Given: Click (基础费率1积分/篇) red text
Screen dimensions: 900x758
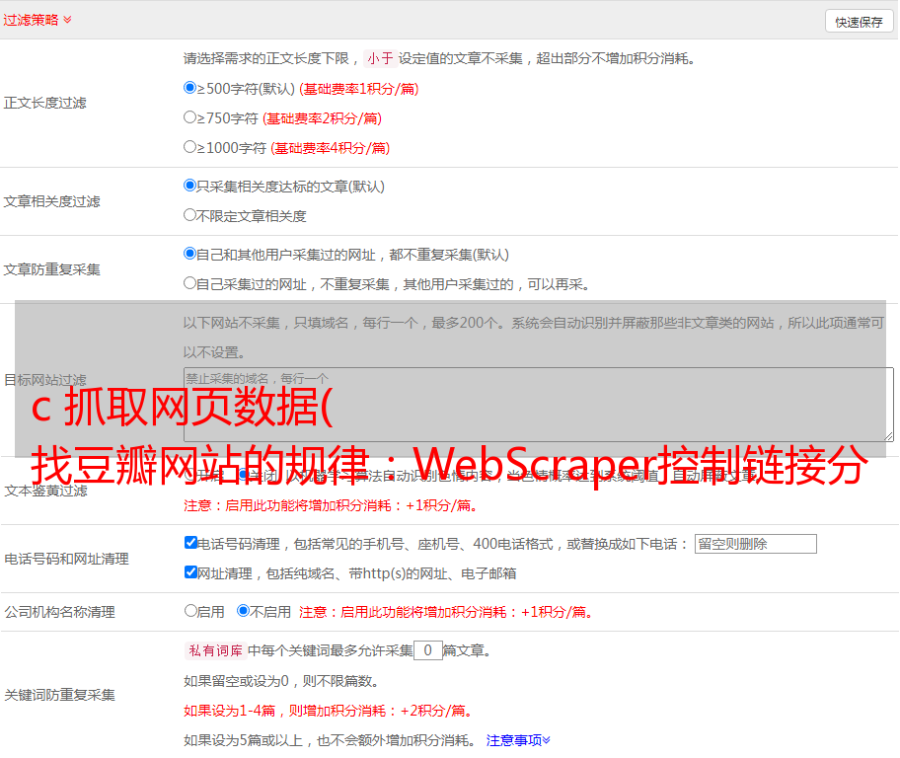Looking at the screenshot, I should (359, 89).
